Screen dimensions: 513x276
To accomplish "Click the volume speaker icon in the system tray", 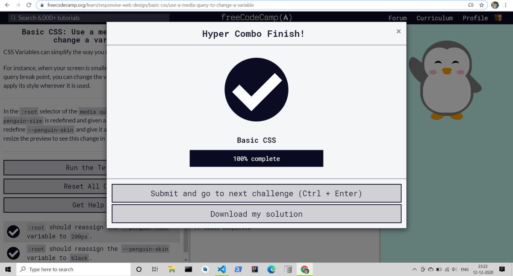I will point(453,269).
